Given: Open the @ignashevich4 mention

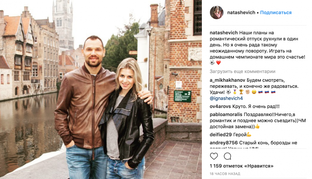Looking at the screenshot, I should click(x=227, y=98).
